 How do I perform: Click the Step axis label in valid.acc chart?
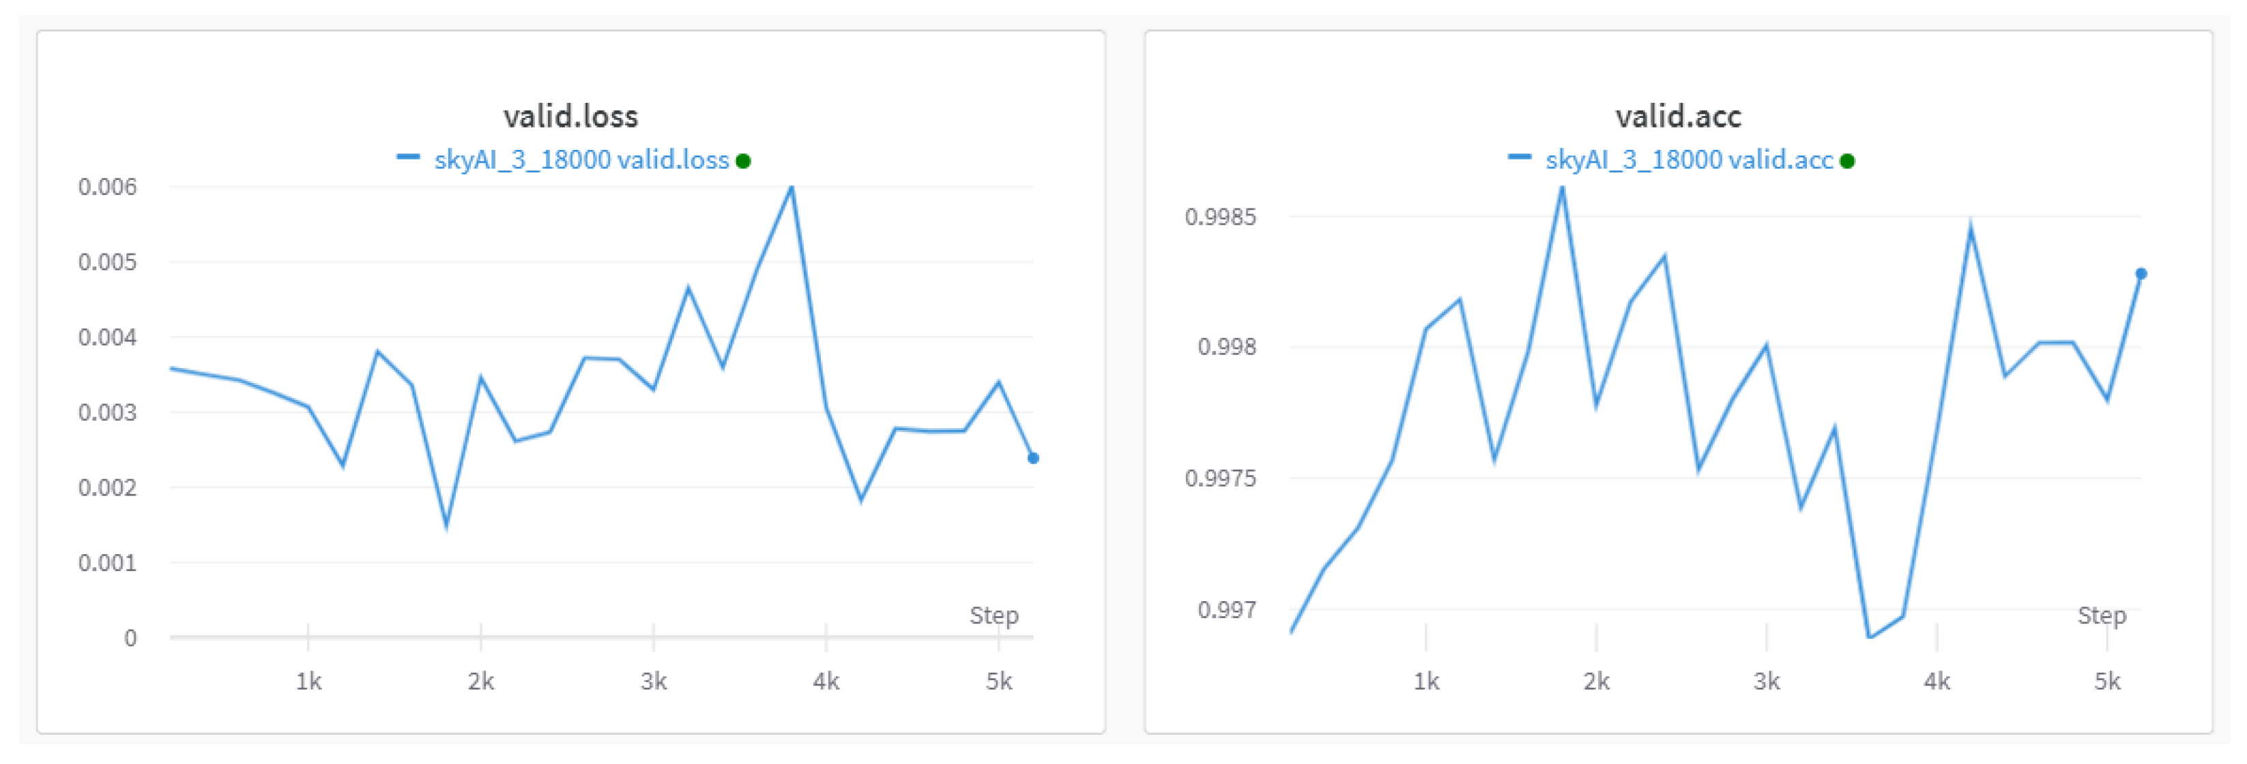2102,616
